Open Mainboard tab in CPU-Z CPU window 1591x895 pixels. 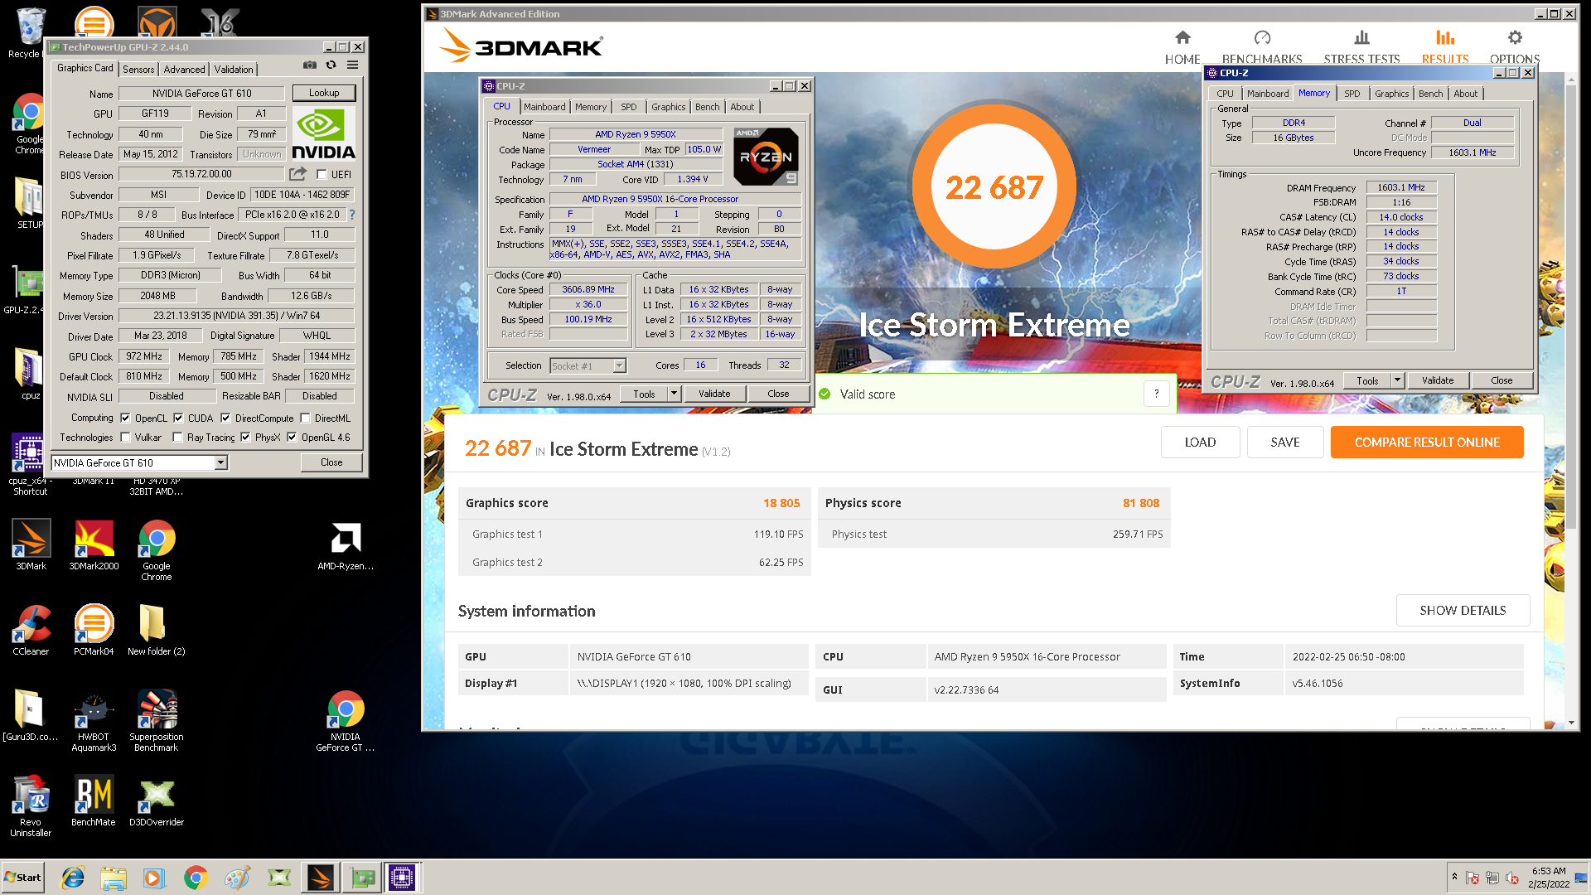click(544, 107)
